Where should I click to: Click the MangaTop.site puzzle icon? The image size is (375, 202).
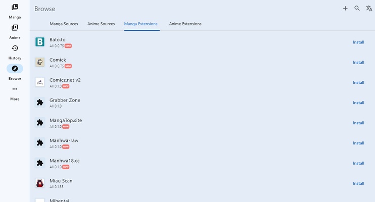(40, 123)
